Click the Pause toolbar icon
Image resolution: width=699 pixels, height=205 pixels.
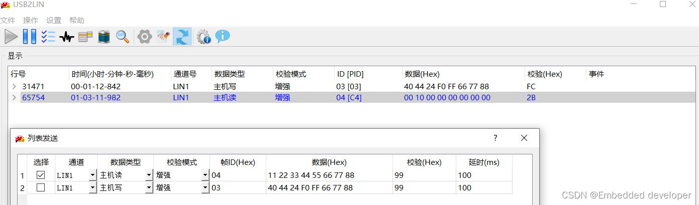pos(30,37)
